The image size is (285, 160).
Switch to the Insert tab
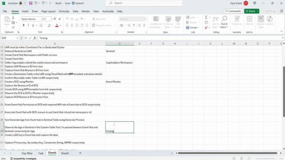pos(25,11)
